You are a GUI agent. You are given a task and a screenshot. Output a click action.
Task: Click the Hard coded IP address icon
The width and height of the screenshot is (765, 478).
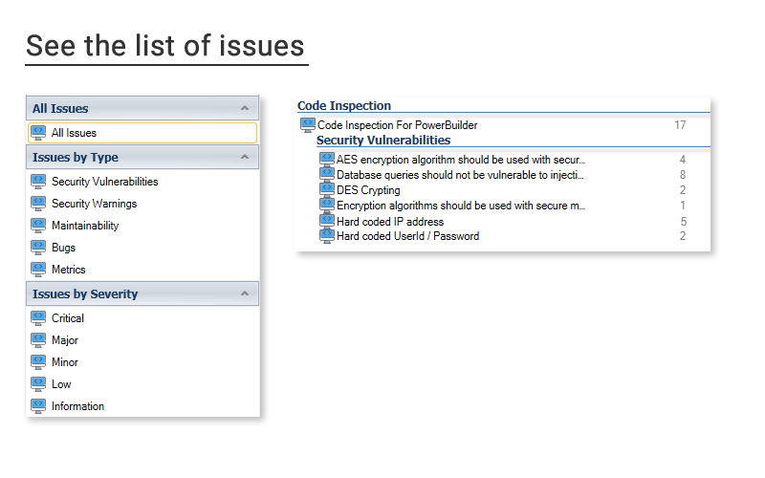pyautogui.click(x=327, y=221)
